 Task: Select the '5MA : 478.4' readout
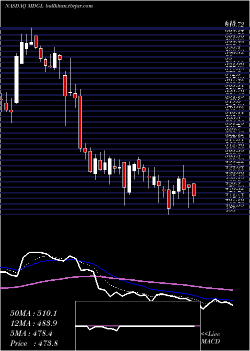point(31,333)
